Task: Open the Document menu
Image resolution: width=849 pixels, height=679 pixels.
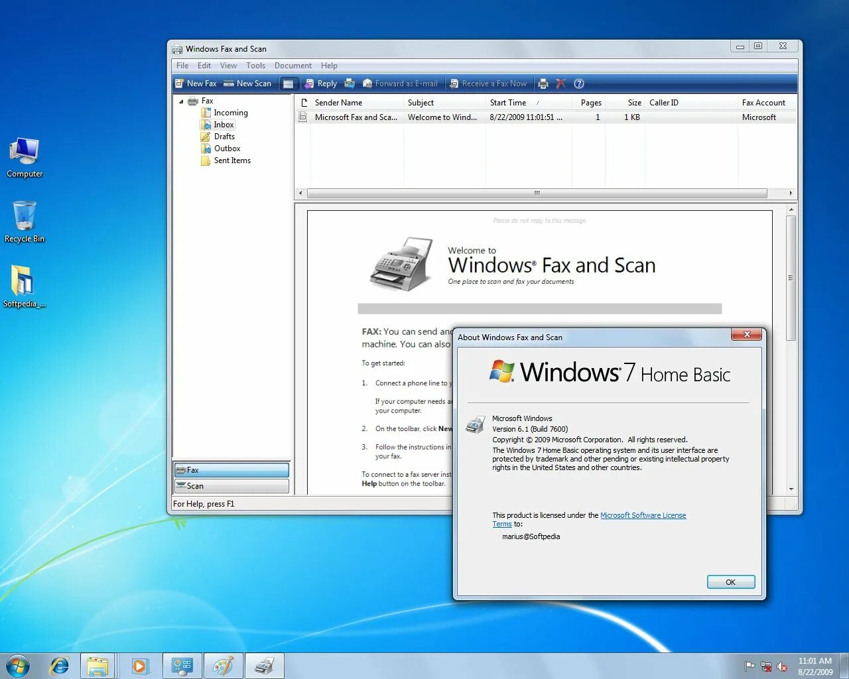Action: [x=293, y=66]
